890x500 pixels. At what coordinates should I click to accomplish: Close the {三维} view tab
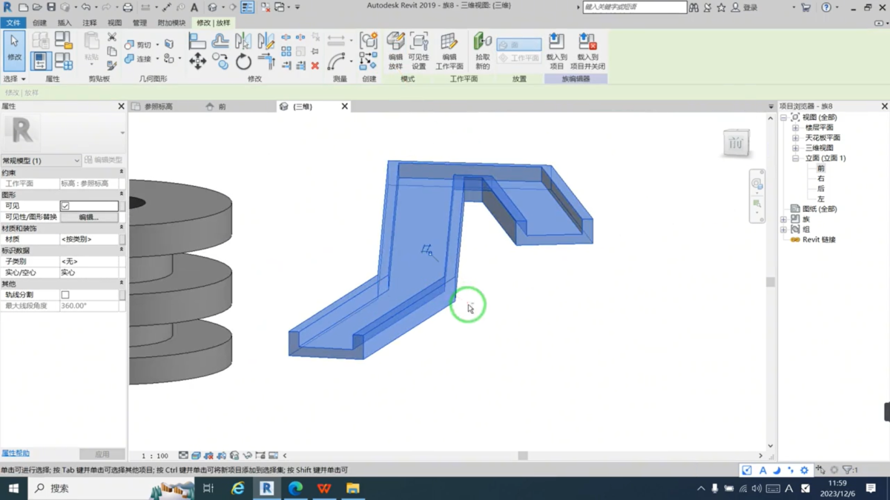(344, 107)
